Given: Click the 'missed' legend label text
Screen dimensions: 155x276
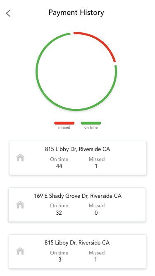Looking at the screenshot, I should point(64,127).
